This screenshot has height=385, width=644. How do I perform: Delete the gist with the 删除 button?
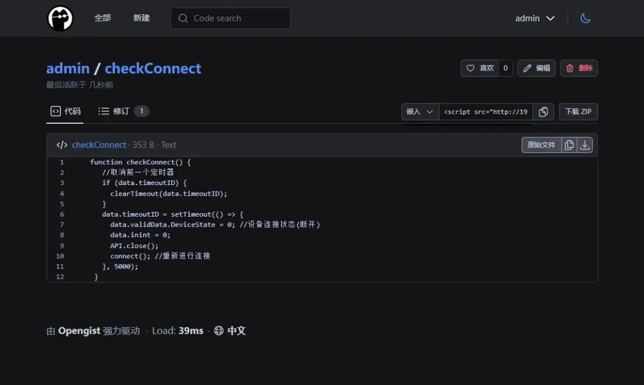(579, 68)
